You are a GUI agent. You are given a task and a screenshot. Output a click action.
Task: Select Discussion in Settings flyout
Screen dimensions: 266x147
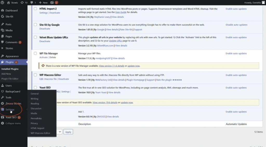(36, 109)
